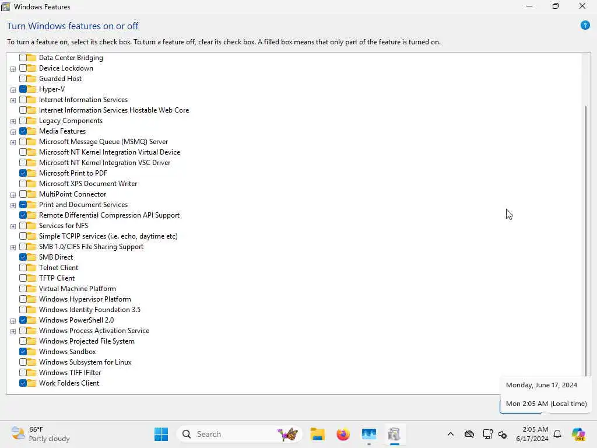Screen dimensions: 597x448
Task: Click the taskbar clock showing 2:05 AM
Action: coord(532,434)
